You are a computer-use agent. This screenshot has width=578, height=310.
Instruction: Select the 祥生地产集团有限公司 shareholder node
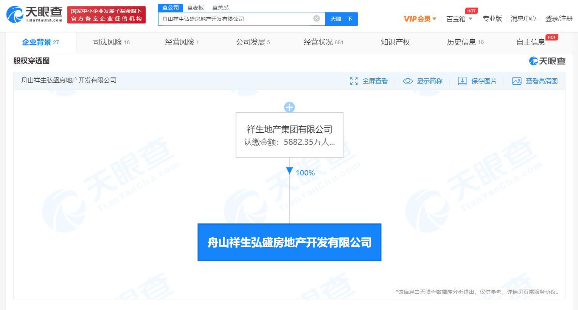click(289, 135)
